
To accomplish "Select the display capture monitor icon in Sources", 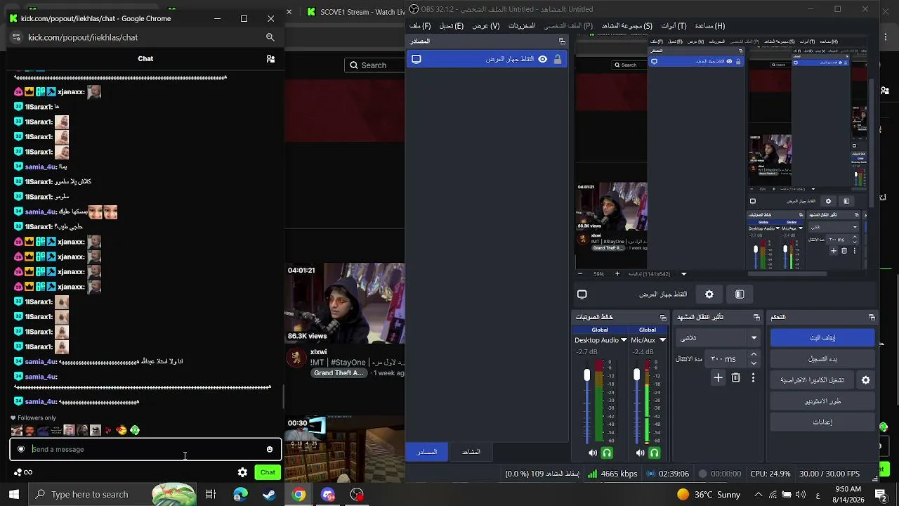I will click(x=416, y=60).
